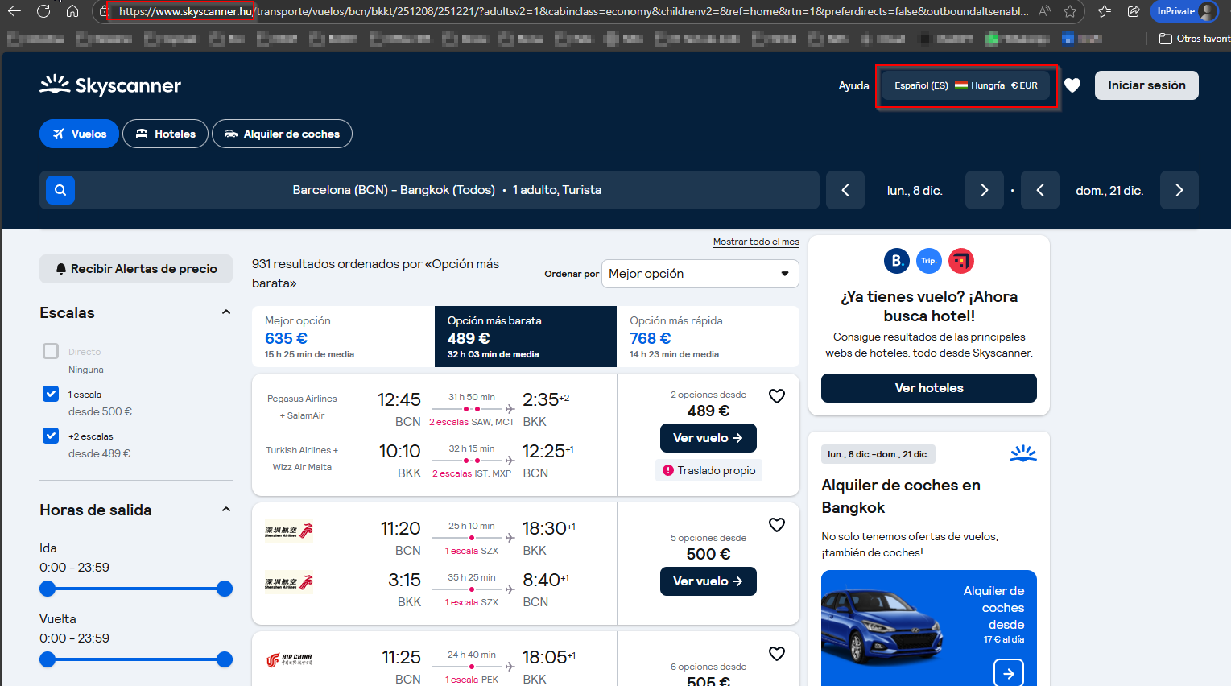1231x686 pixels.
Task: Choose the Mejor opción 635 € tab
Action: tap(343, 337)
